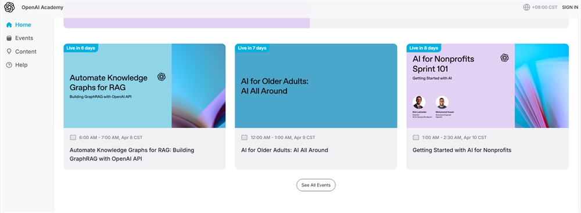Click the Events calendar icon in sidebar
Image resolution: width=581 pixels, height=213 pixels.
9,38
